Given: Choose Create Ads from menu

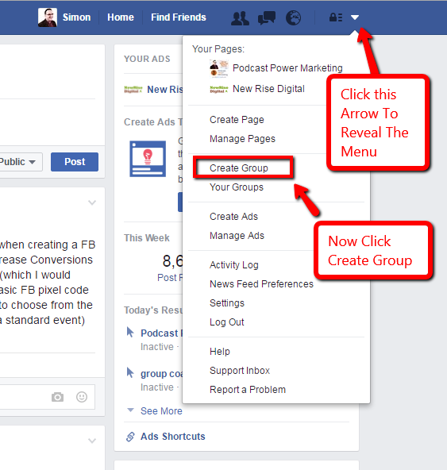Looking at the screenshot, I should pos(233,217).
